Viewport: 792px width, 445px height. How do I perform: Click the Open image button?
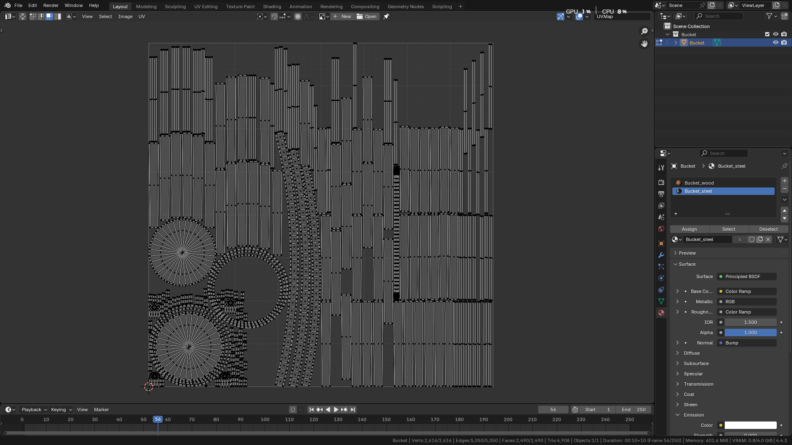[367, 16]
